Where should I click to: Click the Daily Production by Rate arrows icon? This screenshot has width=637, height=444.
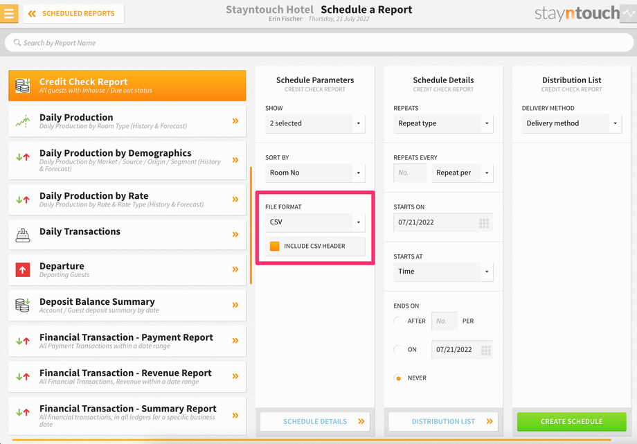click(23, 199)
